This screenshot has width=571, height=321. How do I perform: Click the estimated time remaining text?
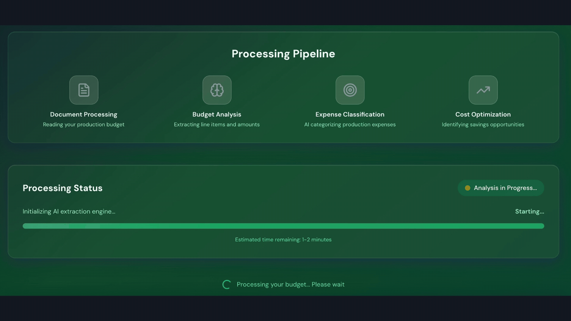[283, 240]
